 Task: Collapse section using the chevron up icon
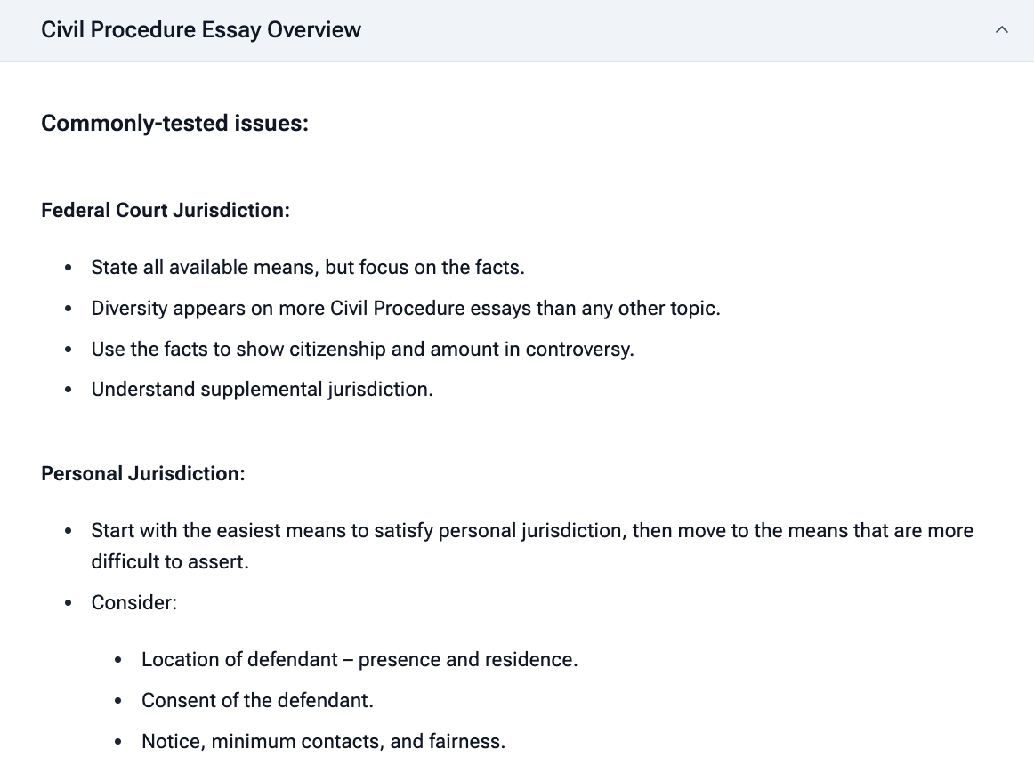1001,30
